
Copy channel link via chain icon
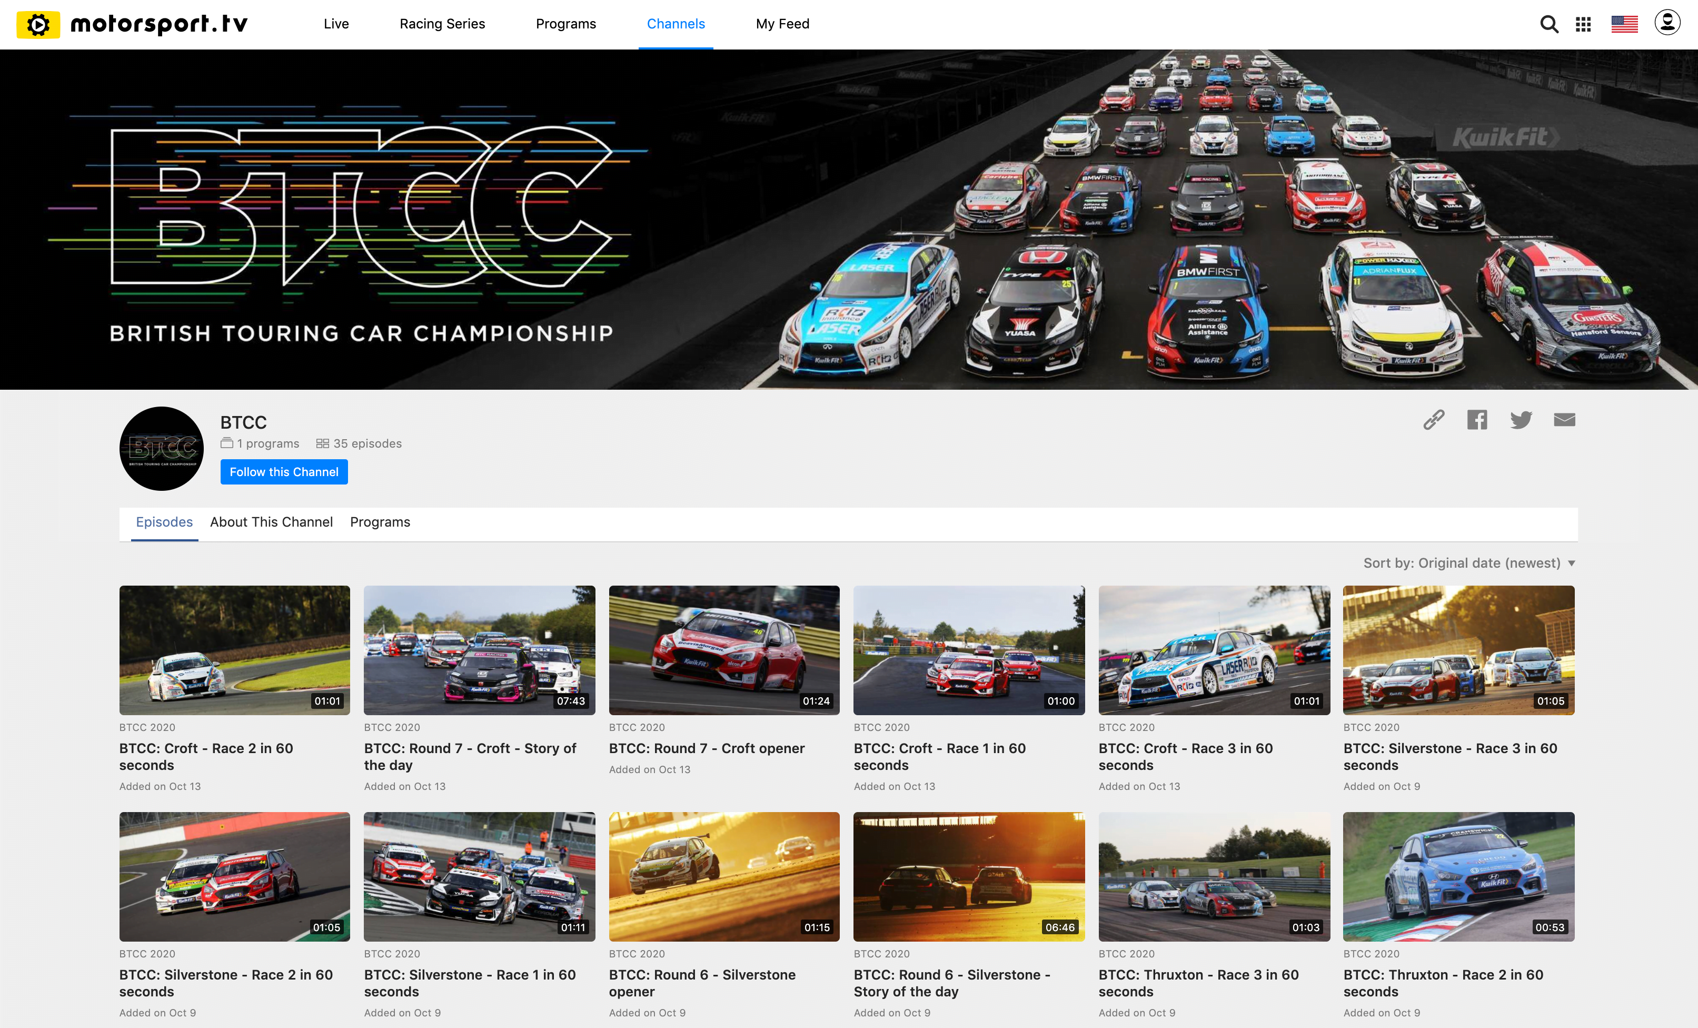1433,420
